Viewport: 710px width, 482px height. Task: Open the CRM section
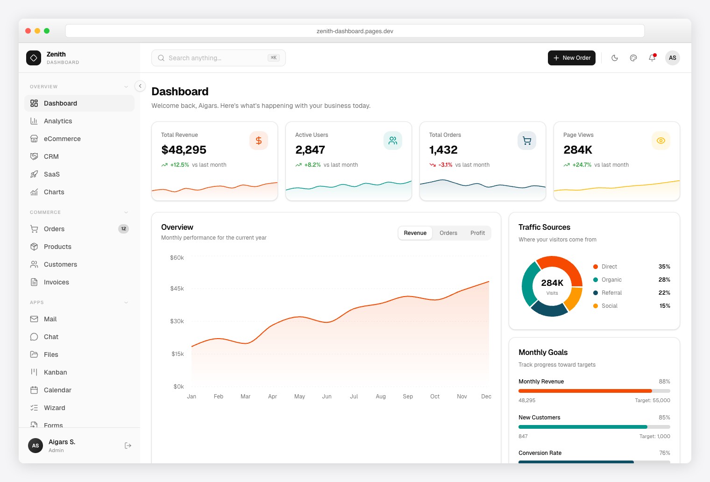(x=51, y=156)
